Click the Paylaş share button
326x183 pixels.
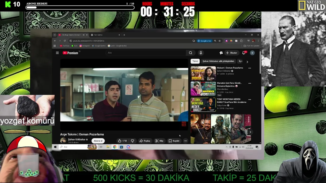(x=145, y=141)
